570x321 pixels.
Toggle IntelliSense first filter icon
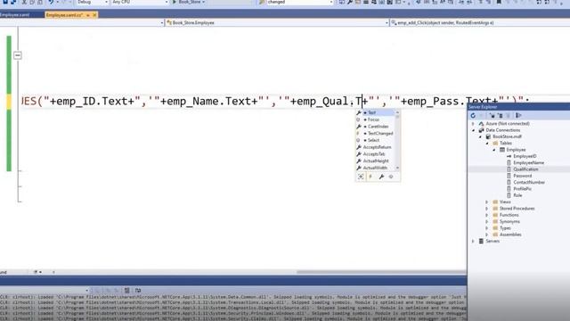pyautogui.click(x=361, y=177)
